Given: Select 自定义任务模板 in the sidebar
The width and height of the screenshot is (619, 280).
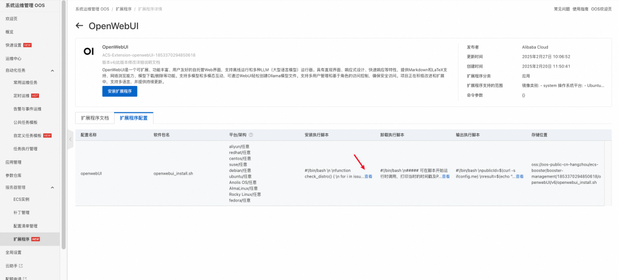Looking at the screenshot, I should click(28, 135).
